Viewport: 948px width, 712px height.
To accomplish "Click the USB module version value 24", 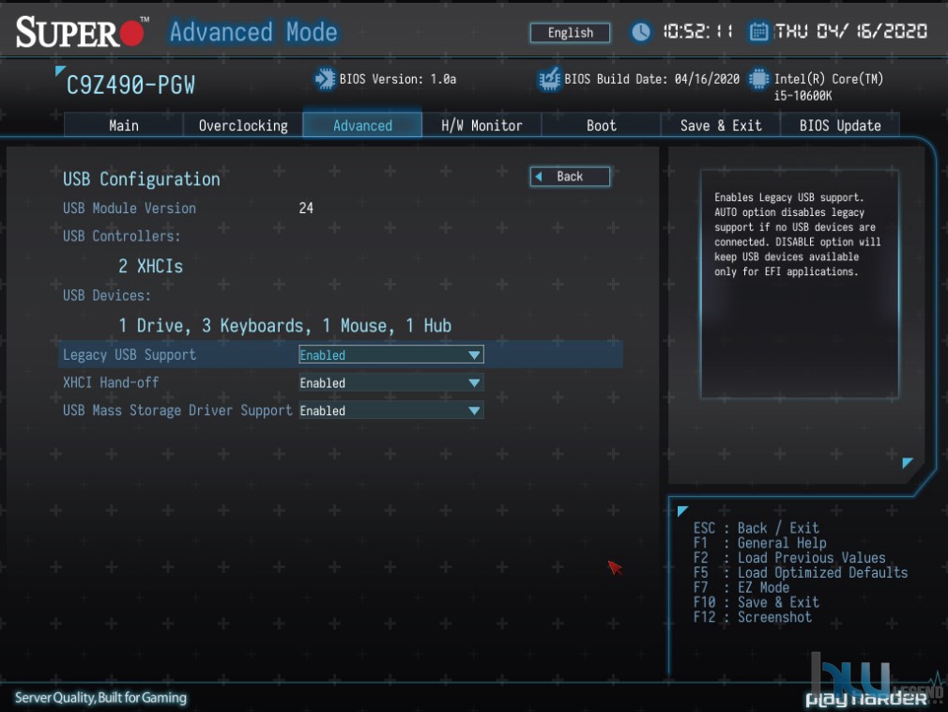I will (306, 209).
